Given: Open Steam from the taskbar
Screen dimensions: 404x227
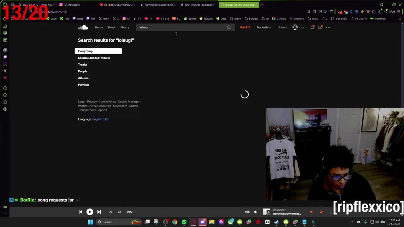Looking at the screenshot, I should (x=276, y=222).
